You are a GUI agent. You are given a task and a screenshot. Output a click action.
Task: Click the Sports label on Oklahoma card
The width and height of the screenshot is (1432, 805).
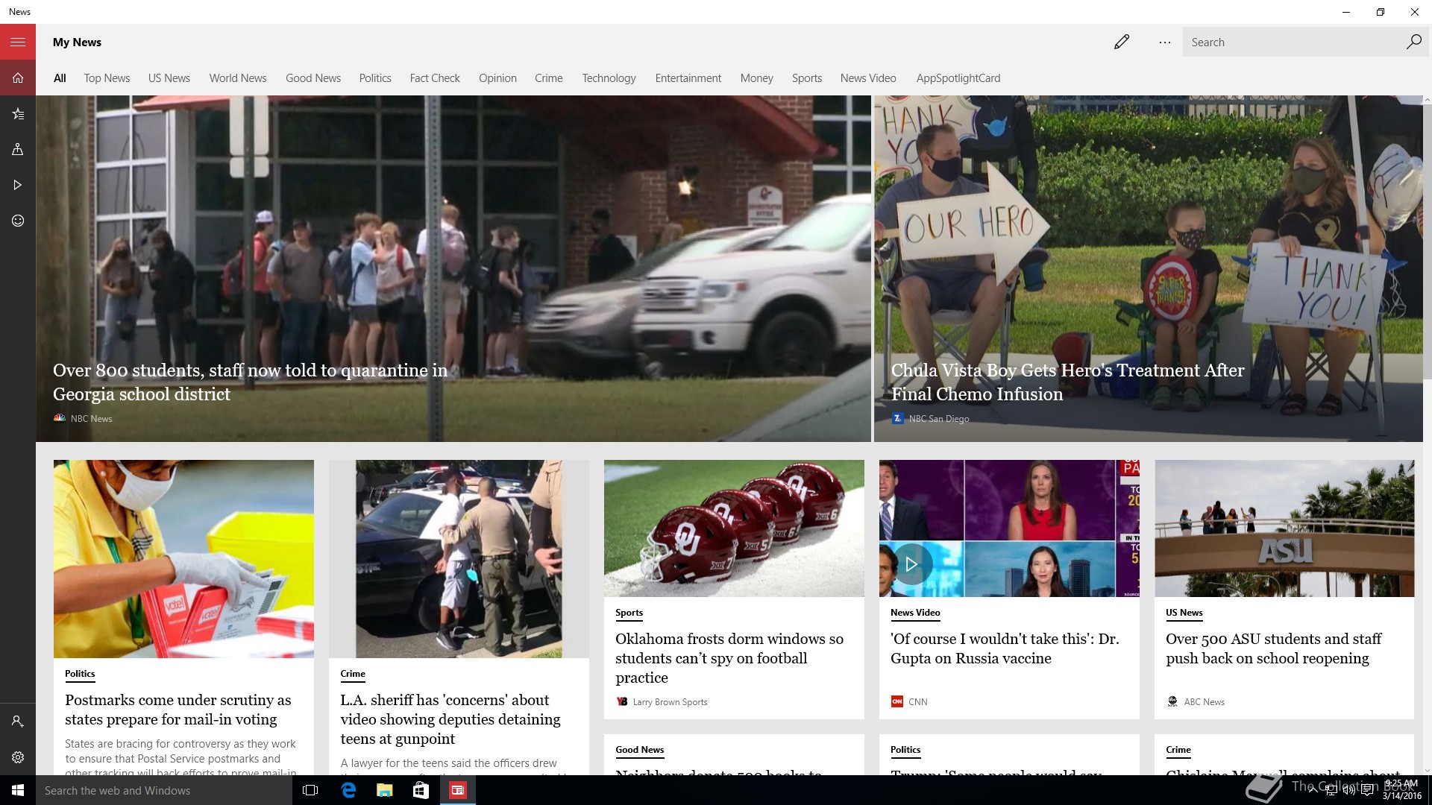(629, 613)
